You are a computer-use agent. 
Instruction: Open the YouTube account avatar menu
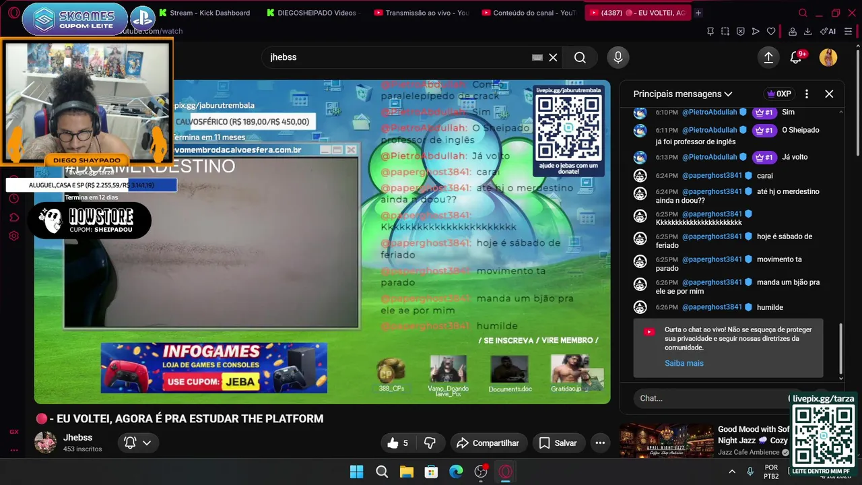pos(828,57)
